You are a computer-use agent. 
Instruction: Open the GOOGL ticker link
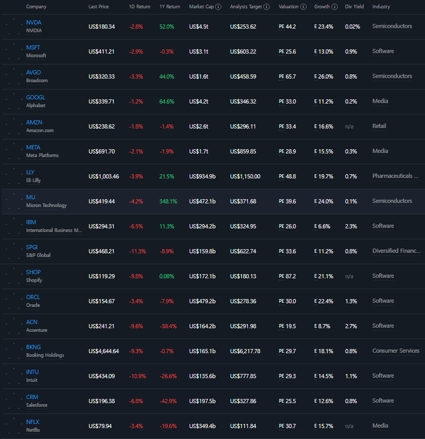coord(35,97)
